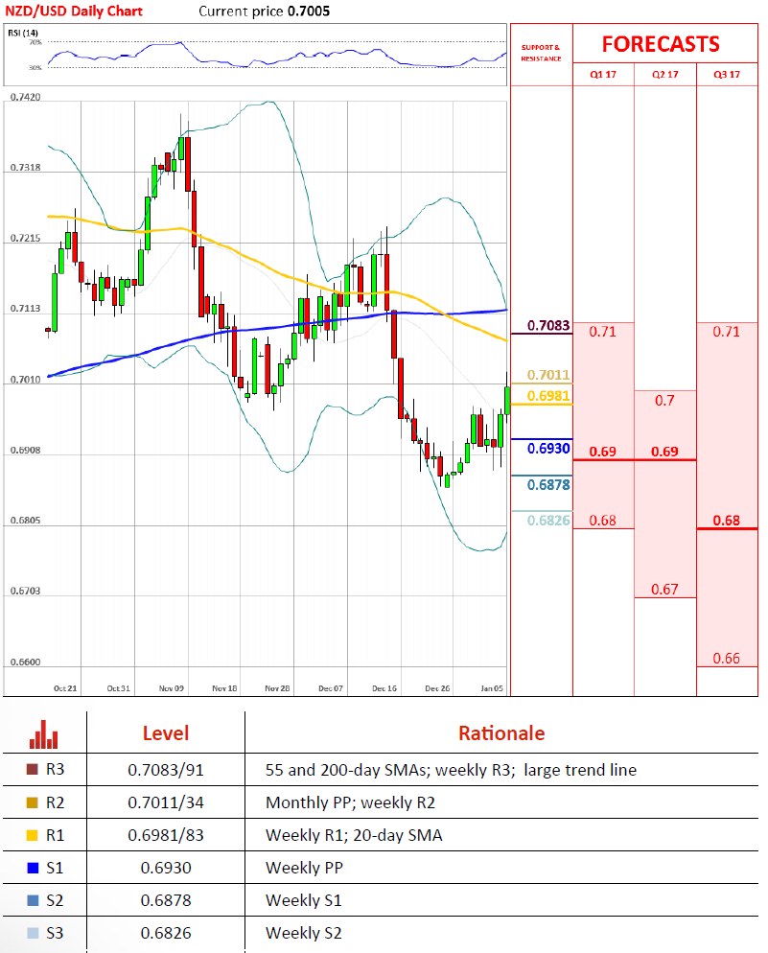Viewport: 768px width, 953px height.
Task: Click the Q3 17 bold forecast 0.68
Action: 726,521
